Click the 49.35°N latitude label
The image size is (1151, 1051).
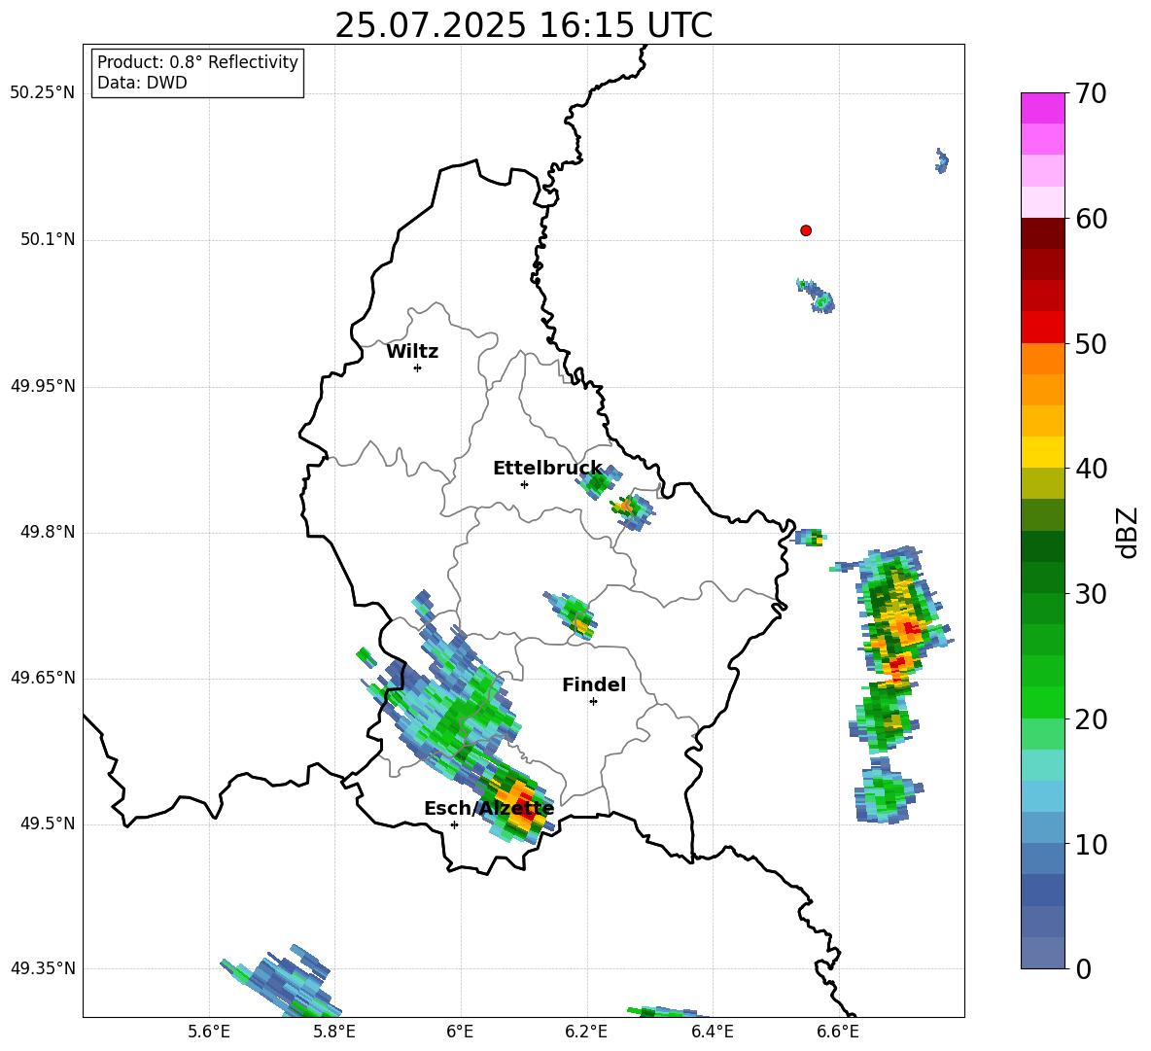pyautogui.click(x=43, y=968)
